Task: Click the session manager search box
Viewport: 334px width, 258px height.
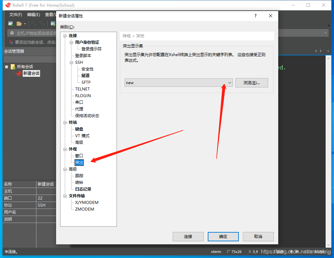Action: pos(30,59)
